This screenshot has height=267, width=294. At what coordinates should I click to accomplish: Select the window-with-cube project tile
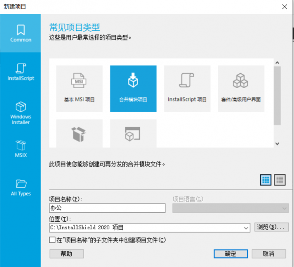tap(133, 133)
